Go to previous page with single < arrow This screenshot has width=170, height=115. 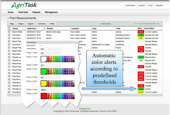138,24
